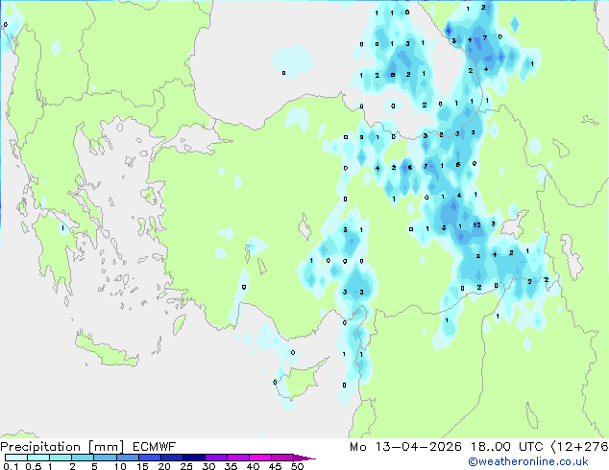Click the "18:00 UTC" time text
Screen dimensions: 609x470
point(506,447)
